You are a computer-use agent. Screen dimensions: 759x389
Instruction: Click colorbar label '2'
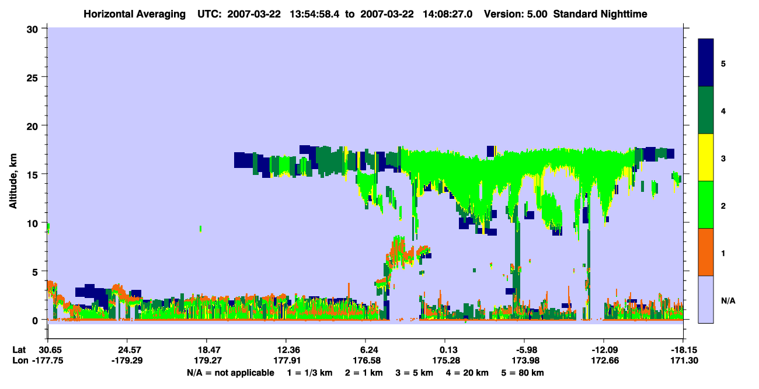[x=723, y=205]
